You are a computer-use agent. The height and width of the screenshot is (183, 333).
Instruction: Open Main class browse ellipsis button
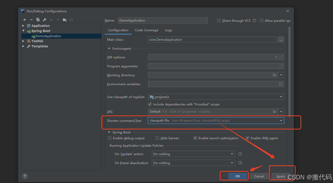pos(281,40)
